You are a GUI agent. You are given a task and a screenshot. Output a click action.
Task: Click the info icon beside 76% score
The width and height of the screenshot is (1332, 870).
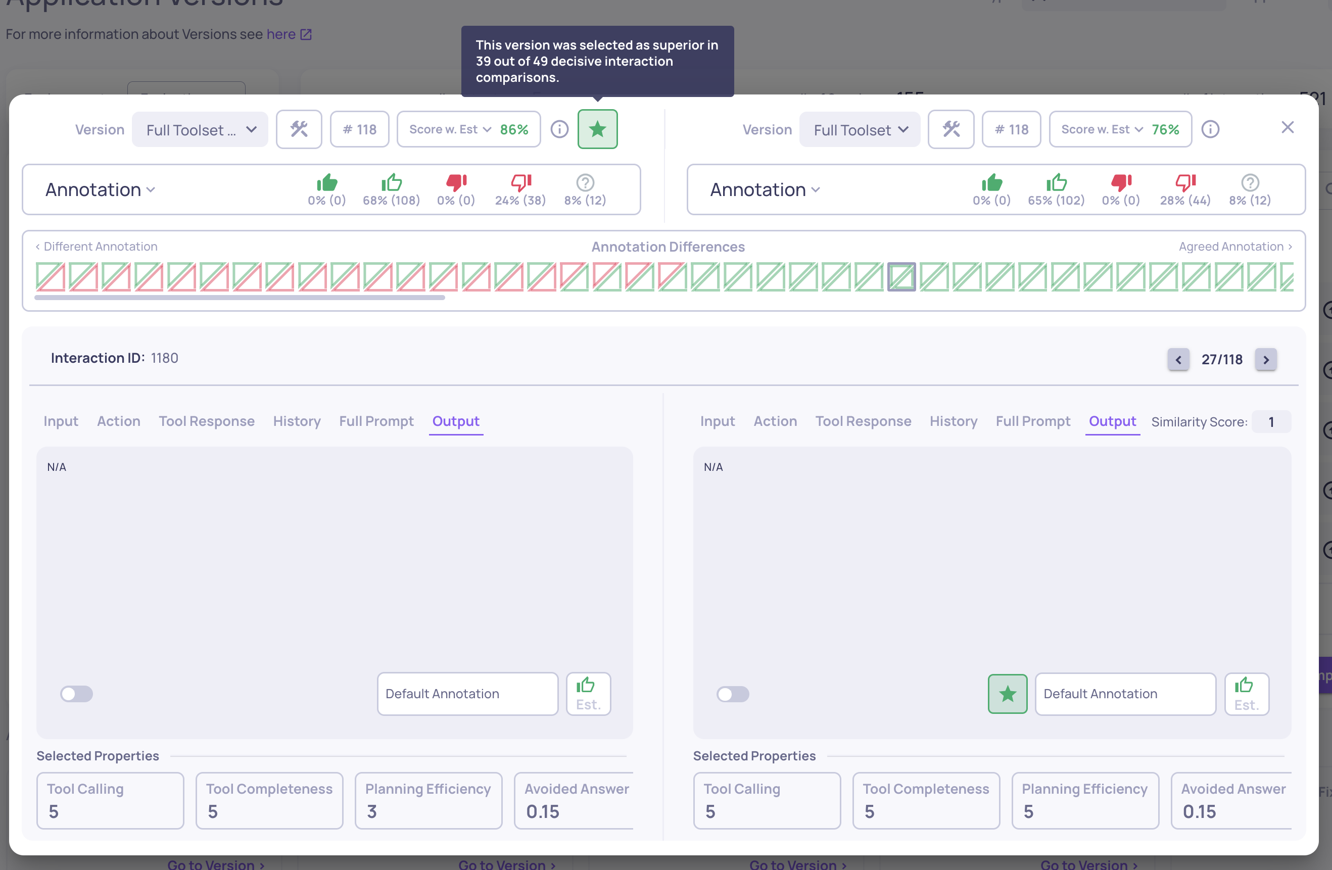(1210, 129)
